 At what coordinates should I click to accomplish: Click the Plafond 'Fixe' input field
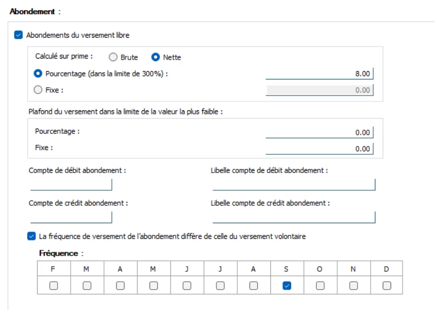(x=320, y=148)
